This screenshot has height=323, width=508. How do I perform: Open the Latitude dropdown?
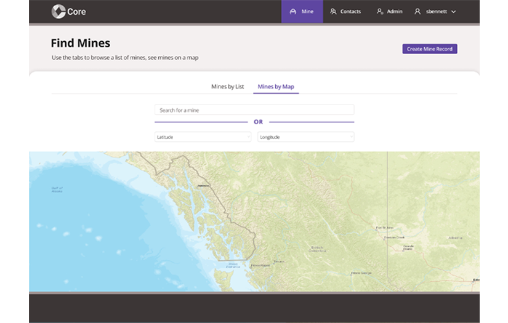[203, 137]
